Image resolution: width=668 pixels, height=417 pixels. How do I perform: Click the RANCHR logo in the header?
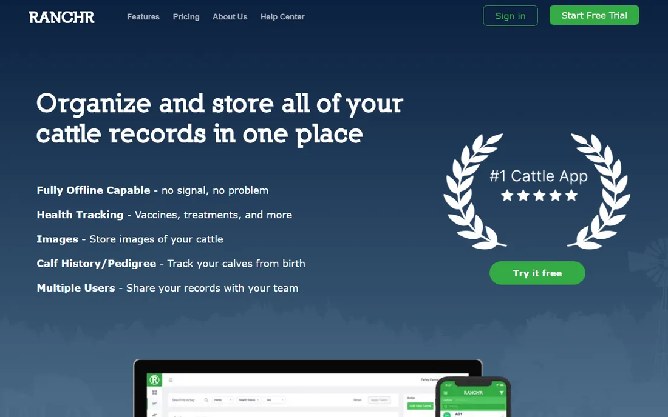(x=61, y=17)
